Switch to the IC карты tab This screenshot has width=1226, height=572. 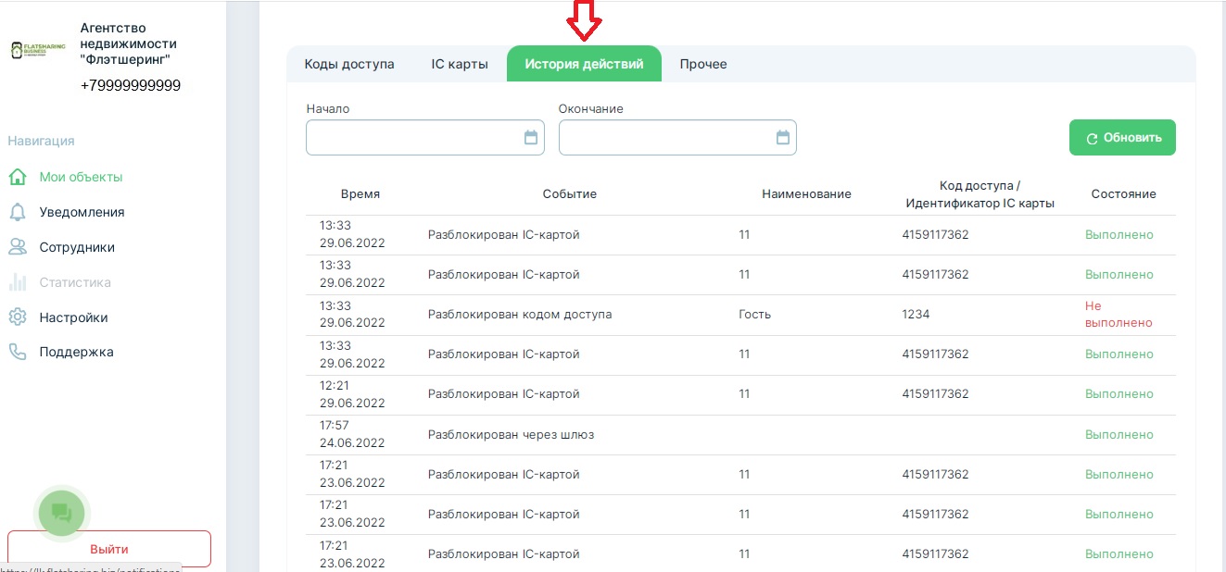pos(460,64)
